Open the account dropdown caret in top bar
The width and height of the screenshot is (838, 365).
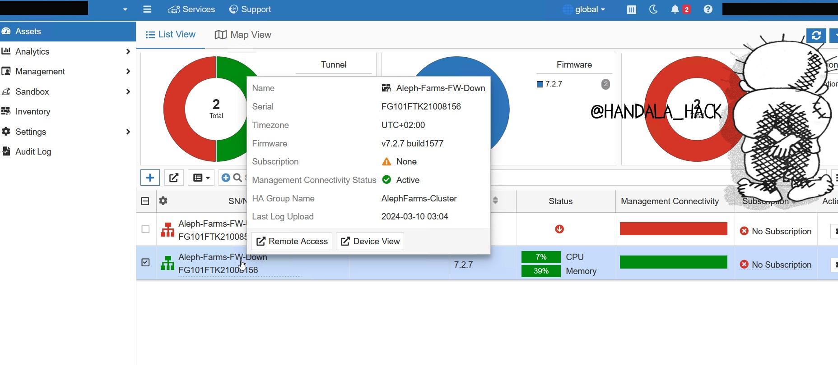[x=125, y=9]
